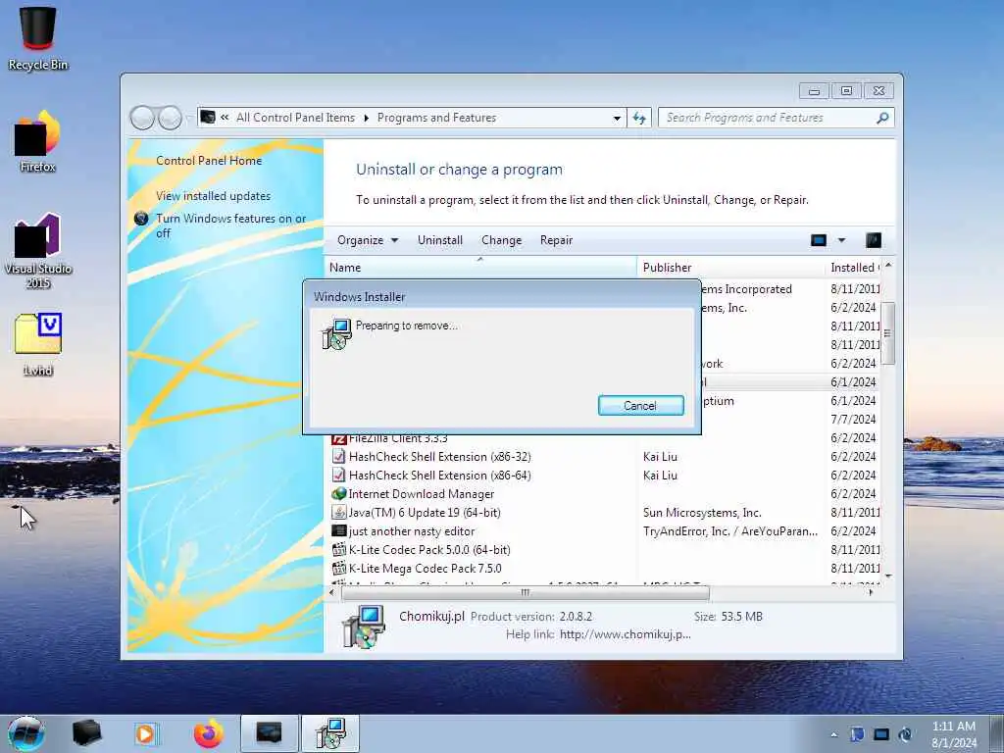Go forward with the Forward navigation button
The width and height of the screenshot is (1004, 753).
(x=170, y=118)
